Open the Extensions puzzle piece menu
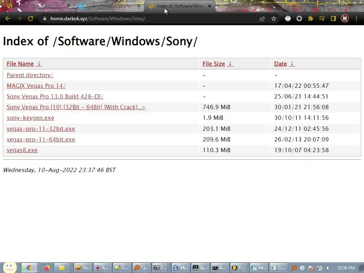Viewport: 364px width, 273px height. click(311, 18)
